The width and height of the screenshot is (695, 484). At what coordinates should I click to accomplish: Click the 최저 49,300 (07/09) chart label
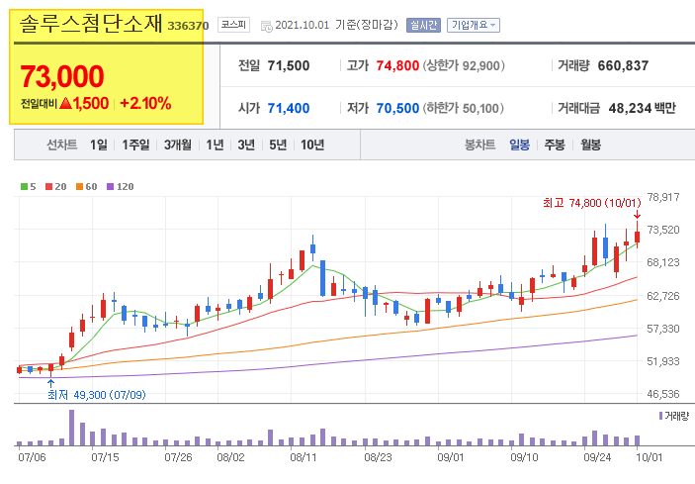97,395
